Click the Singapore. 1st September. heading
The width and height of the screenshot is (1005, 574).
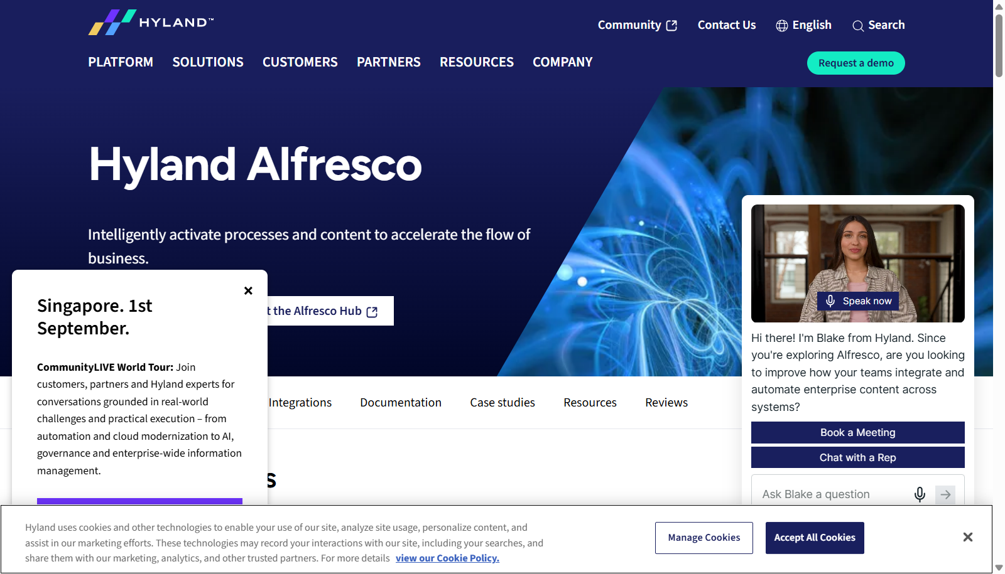click(95, 317)
